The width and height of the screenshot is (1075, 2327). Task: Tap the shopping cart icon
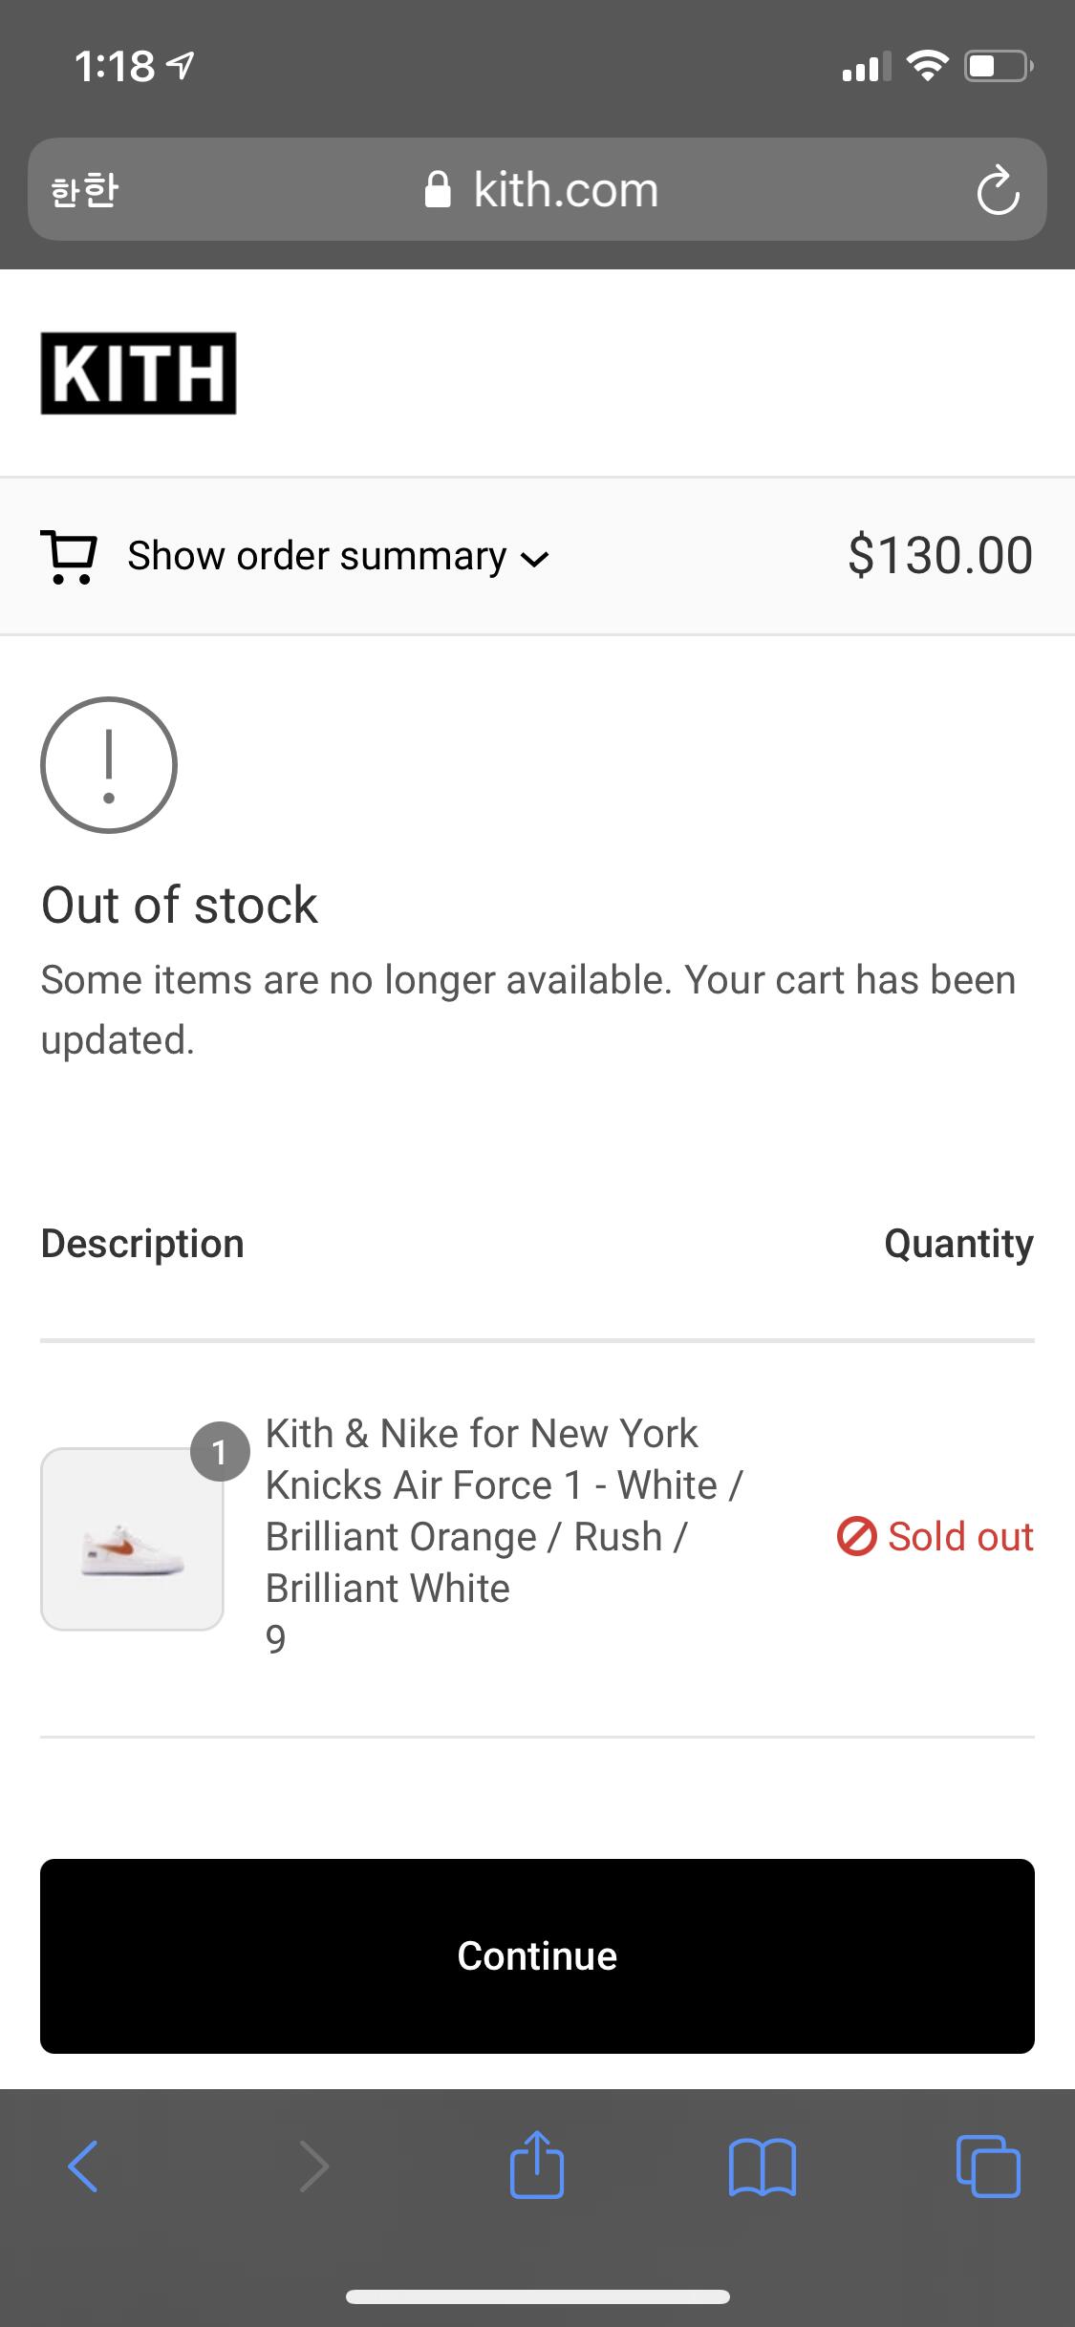coord(69,557)
